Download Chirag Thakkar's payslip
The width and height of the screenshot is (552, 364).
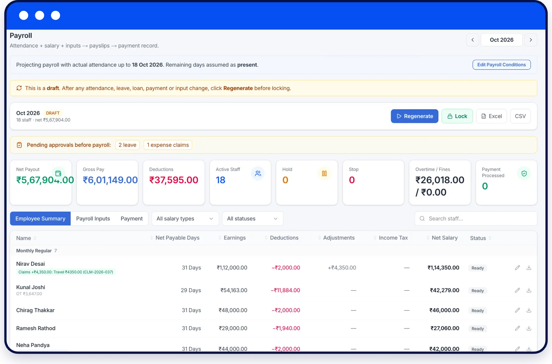click(529, 311)
